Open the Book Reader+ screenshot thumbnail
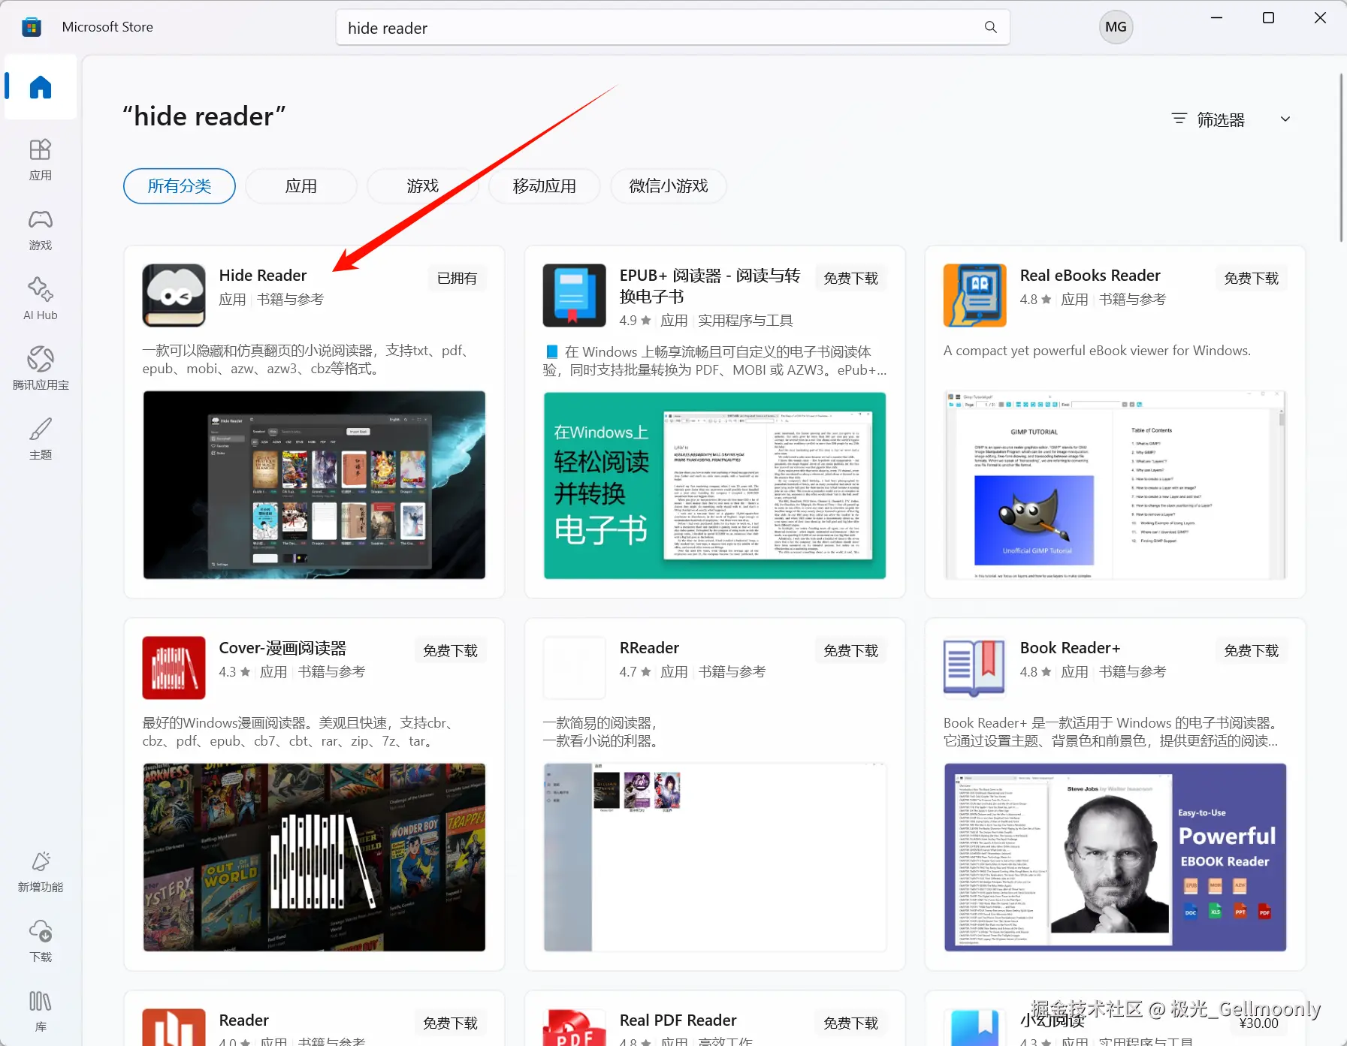Screen dimensions: 1347x1046 click(1116, 857)
